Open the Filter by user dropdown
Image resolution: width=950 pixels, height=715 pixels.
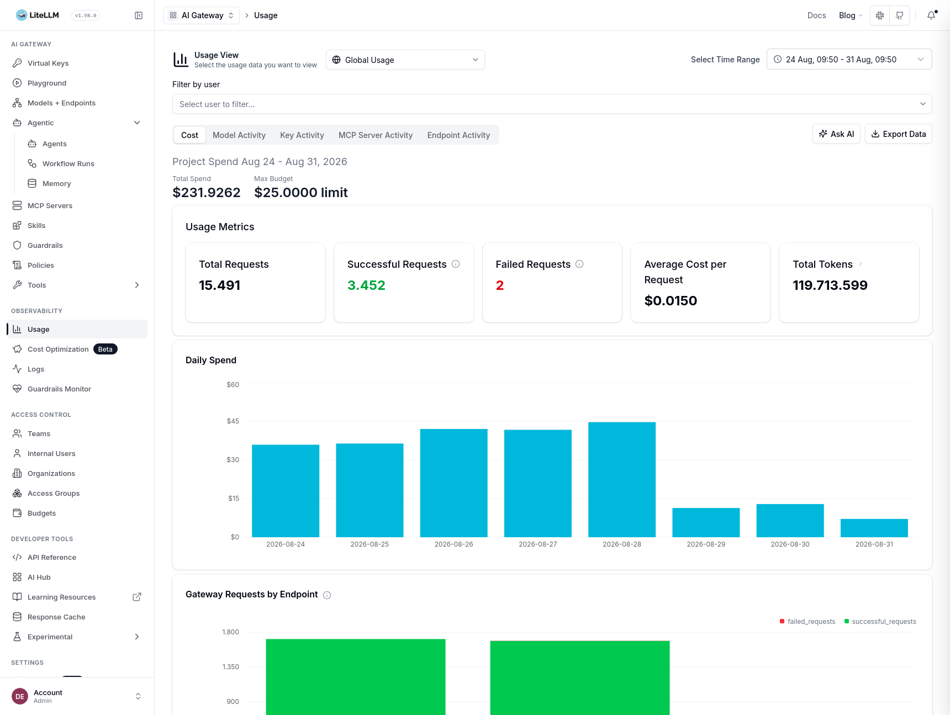coord(552,104)
